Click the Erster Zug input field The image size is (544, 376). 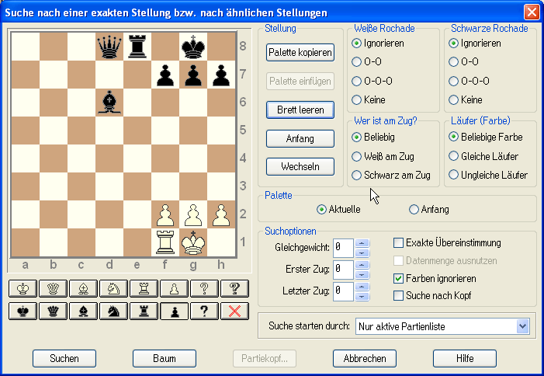pyautogui.click(x=343, y=270)
